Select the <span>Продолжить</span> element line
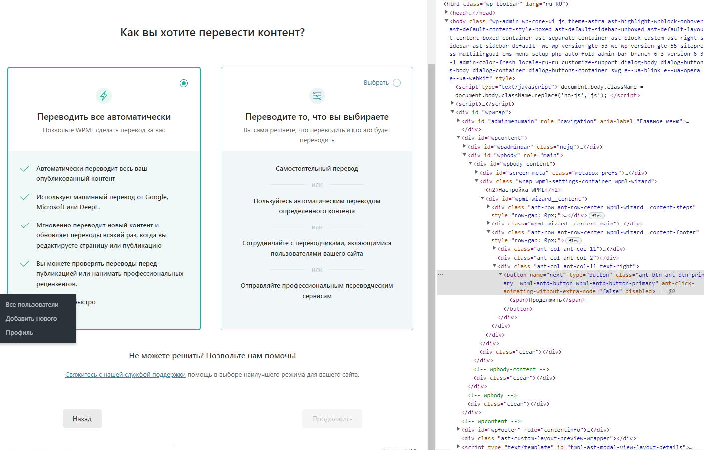 547,300
